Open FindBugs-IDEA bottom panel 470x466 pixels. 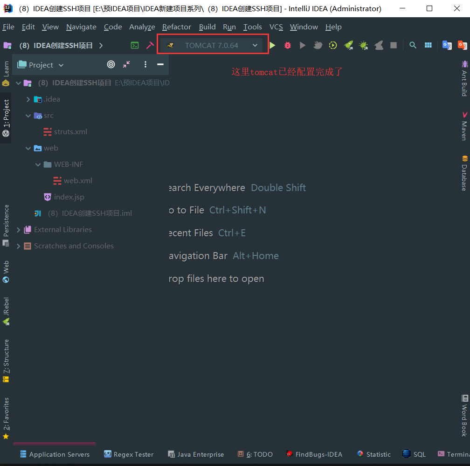[314, 454]
